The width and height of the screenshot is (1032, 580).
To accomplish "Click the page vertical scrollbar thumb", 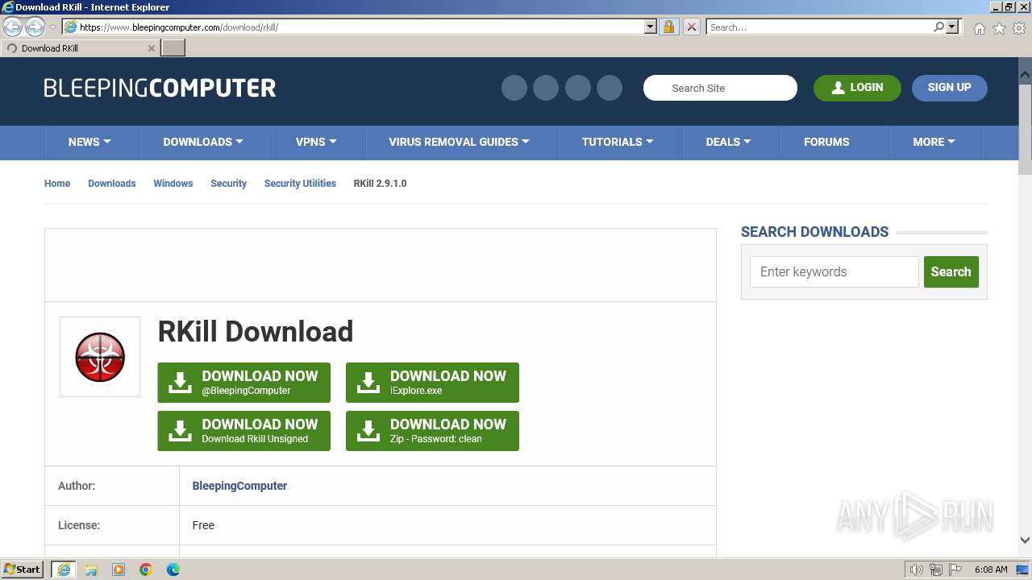I will [1025, 129].
